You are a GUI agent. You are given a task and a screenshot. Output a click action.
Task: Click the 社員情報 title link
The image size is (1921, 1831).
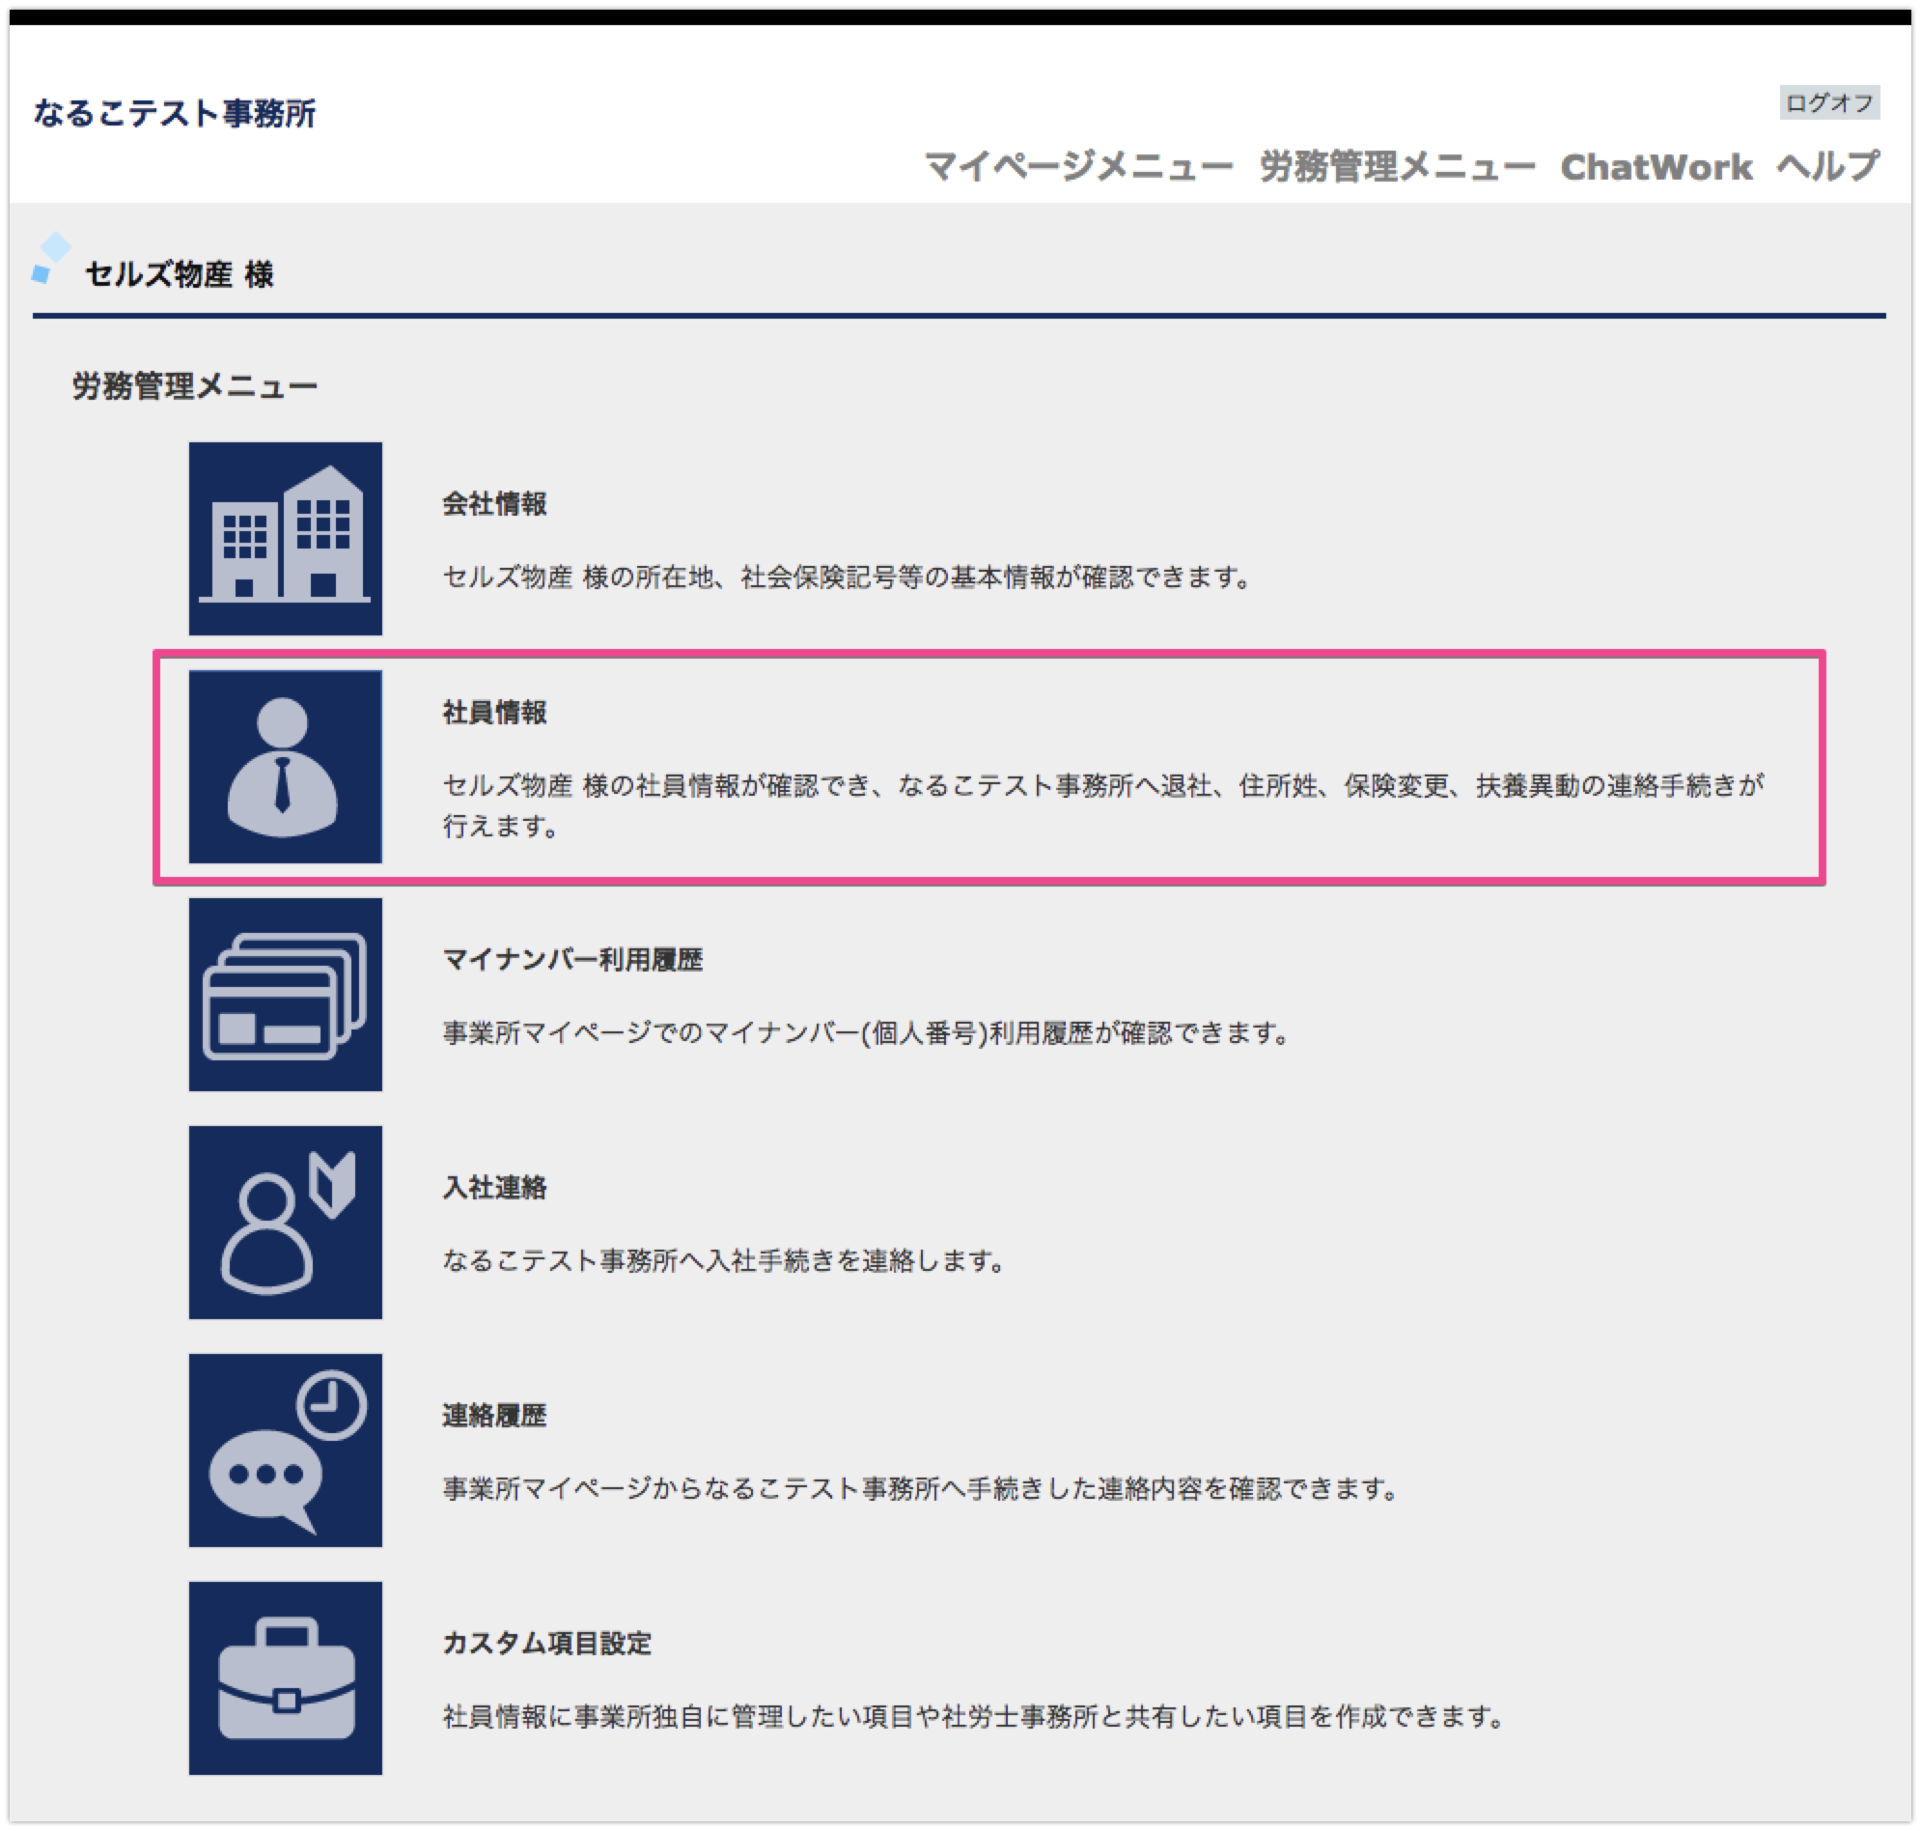pyautogui.click(x=494, y=713)
